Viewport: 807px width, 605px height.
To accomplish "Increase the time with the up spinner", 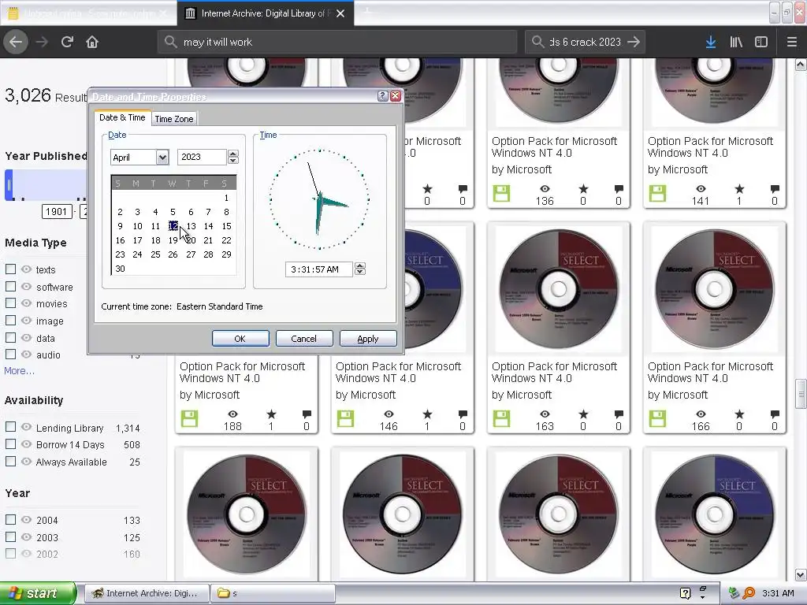I will (x=360, y=265).
